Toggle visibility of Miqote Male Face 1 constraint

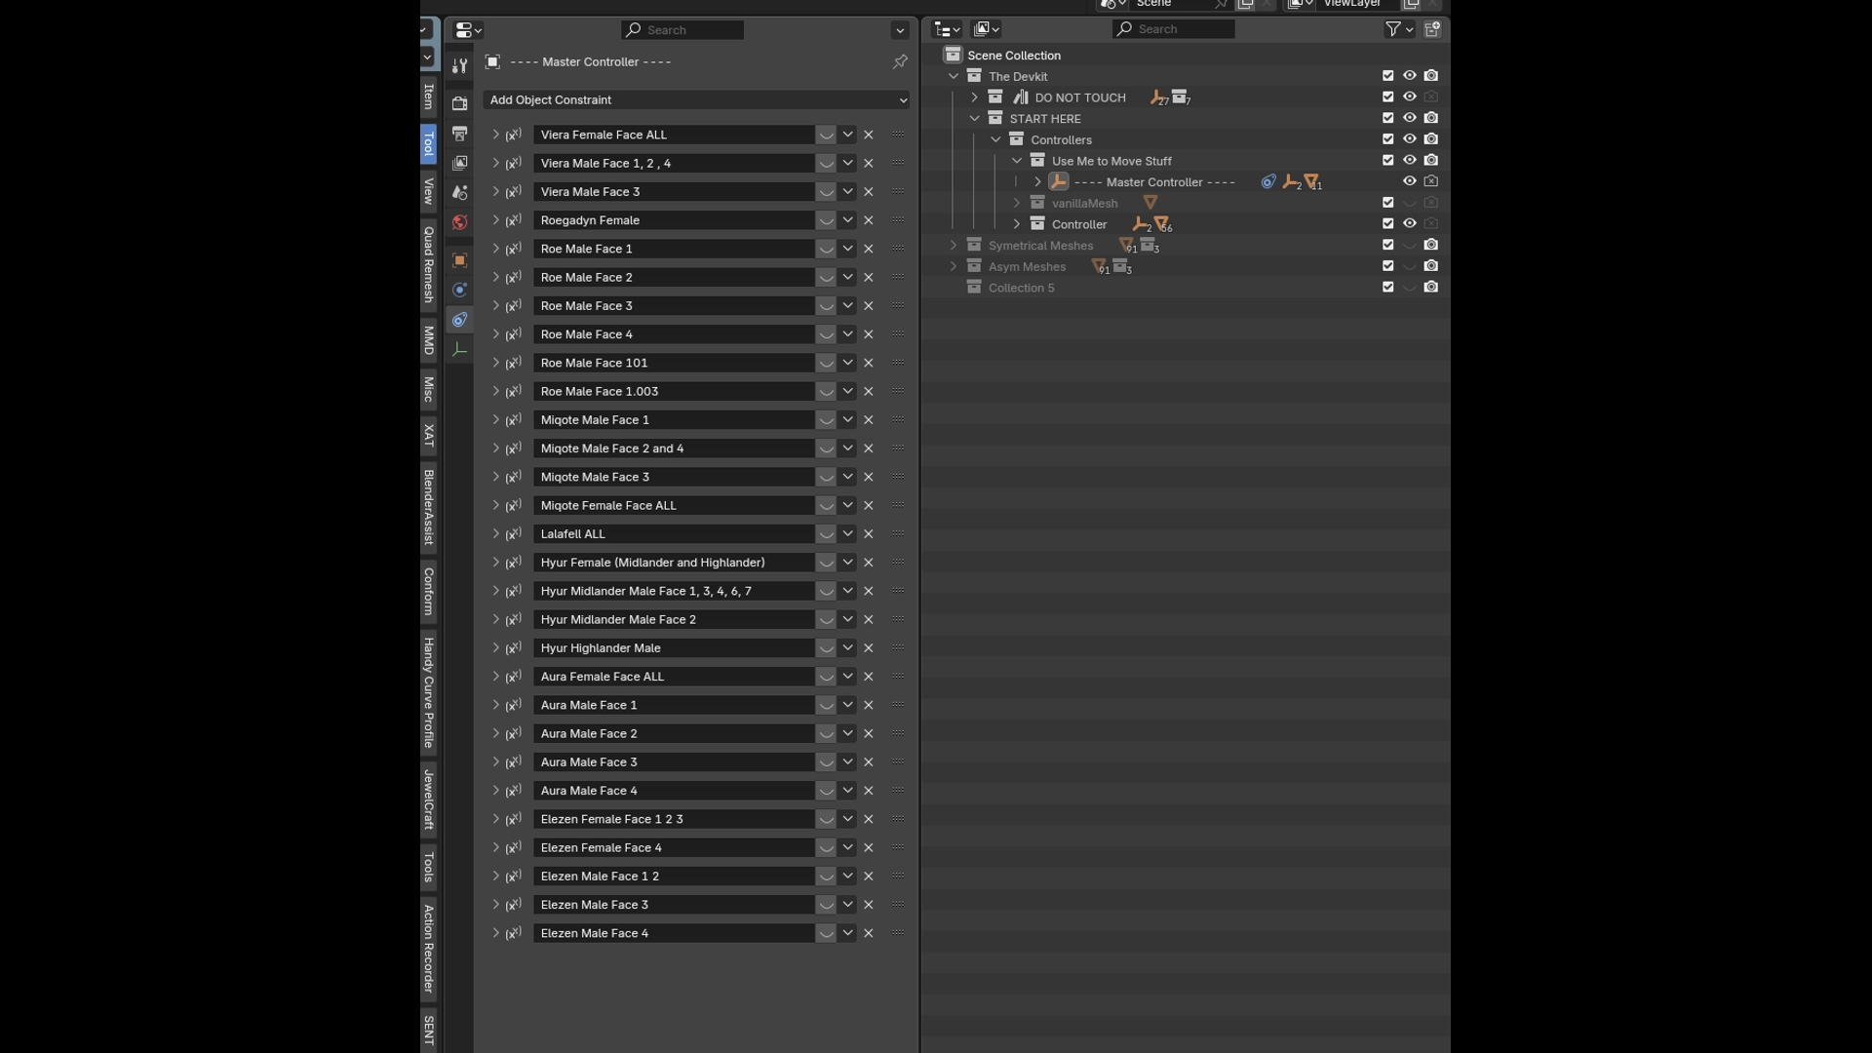click(826, 420)
